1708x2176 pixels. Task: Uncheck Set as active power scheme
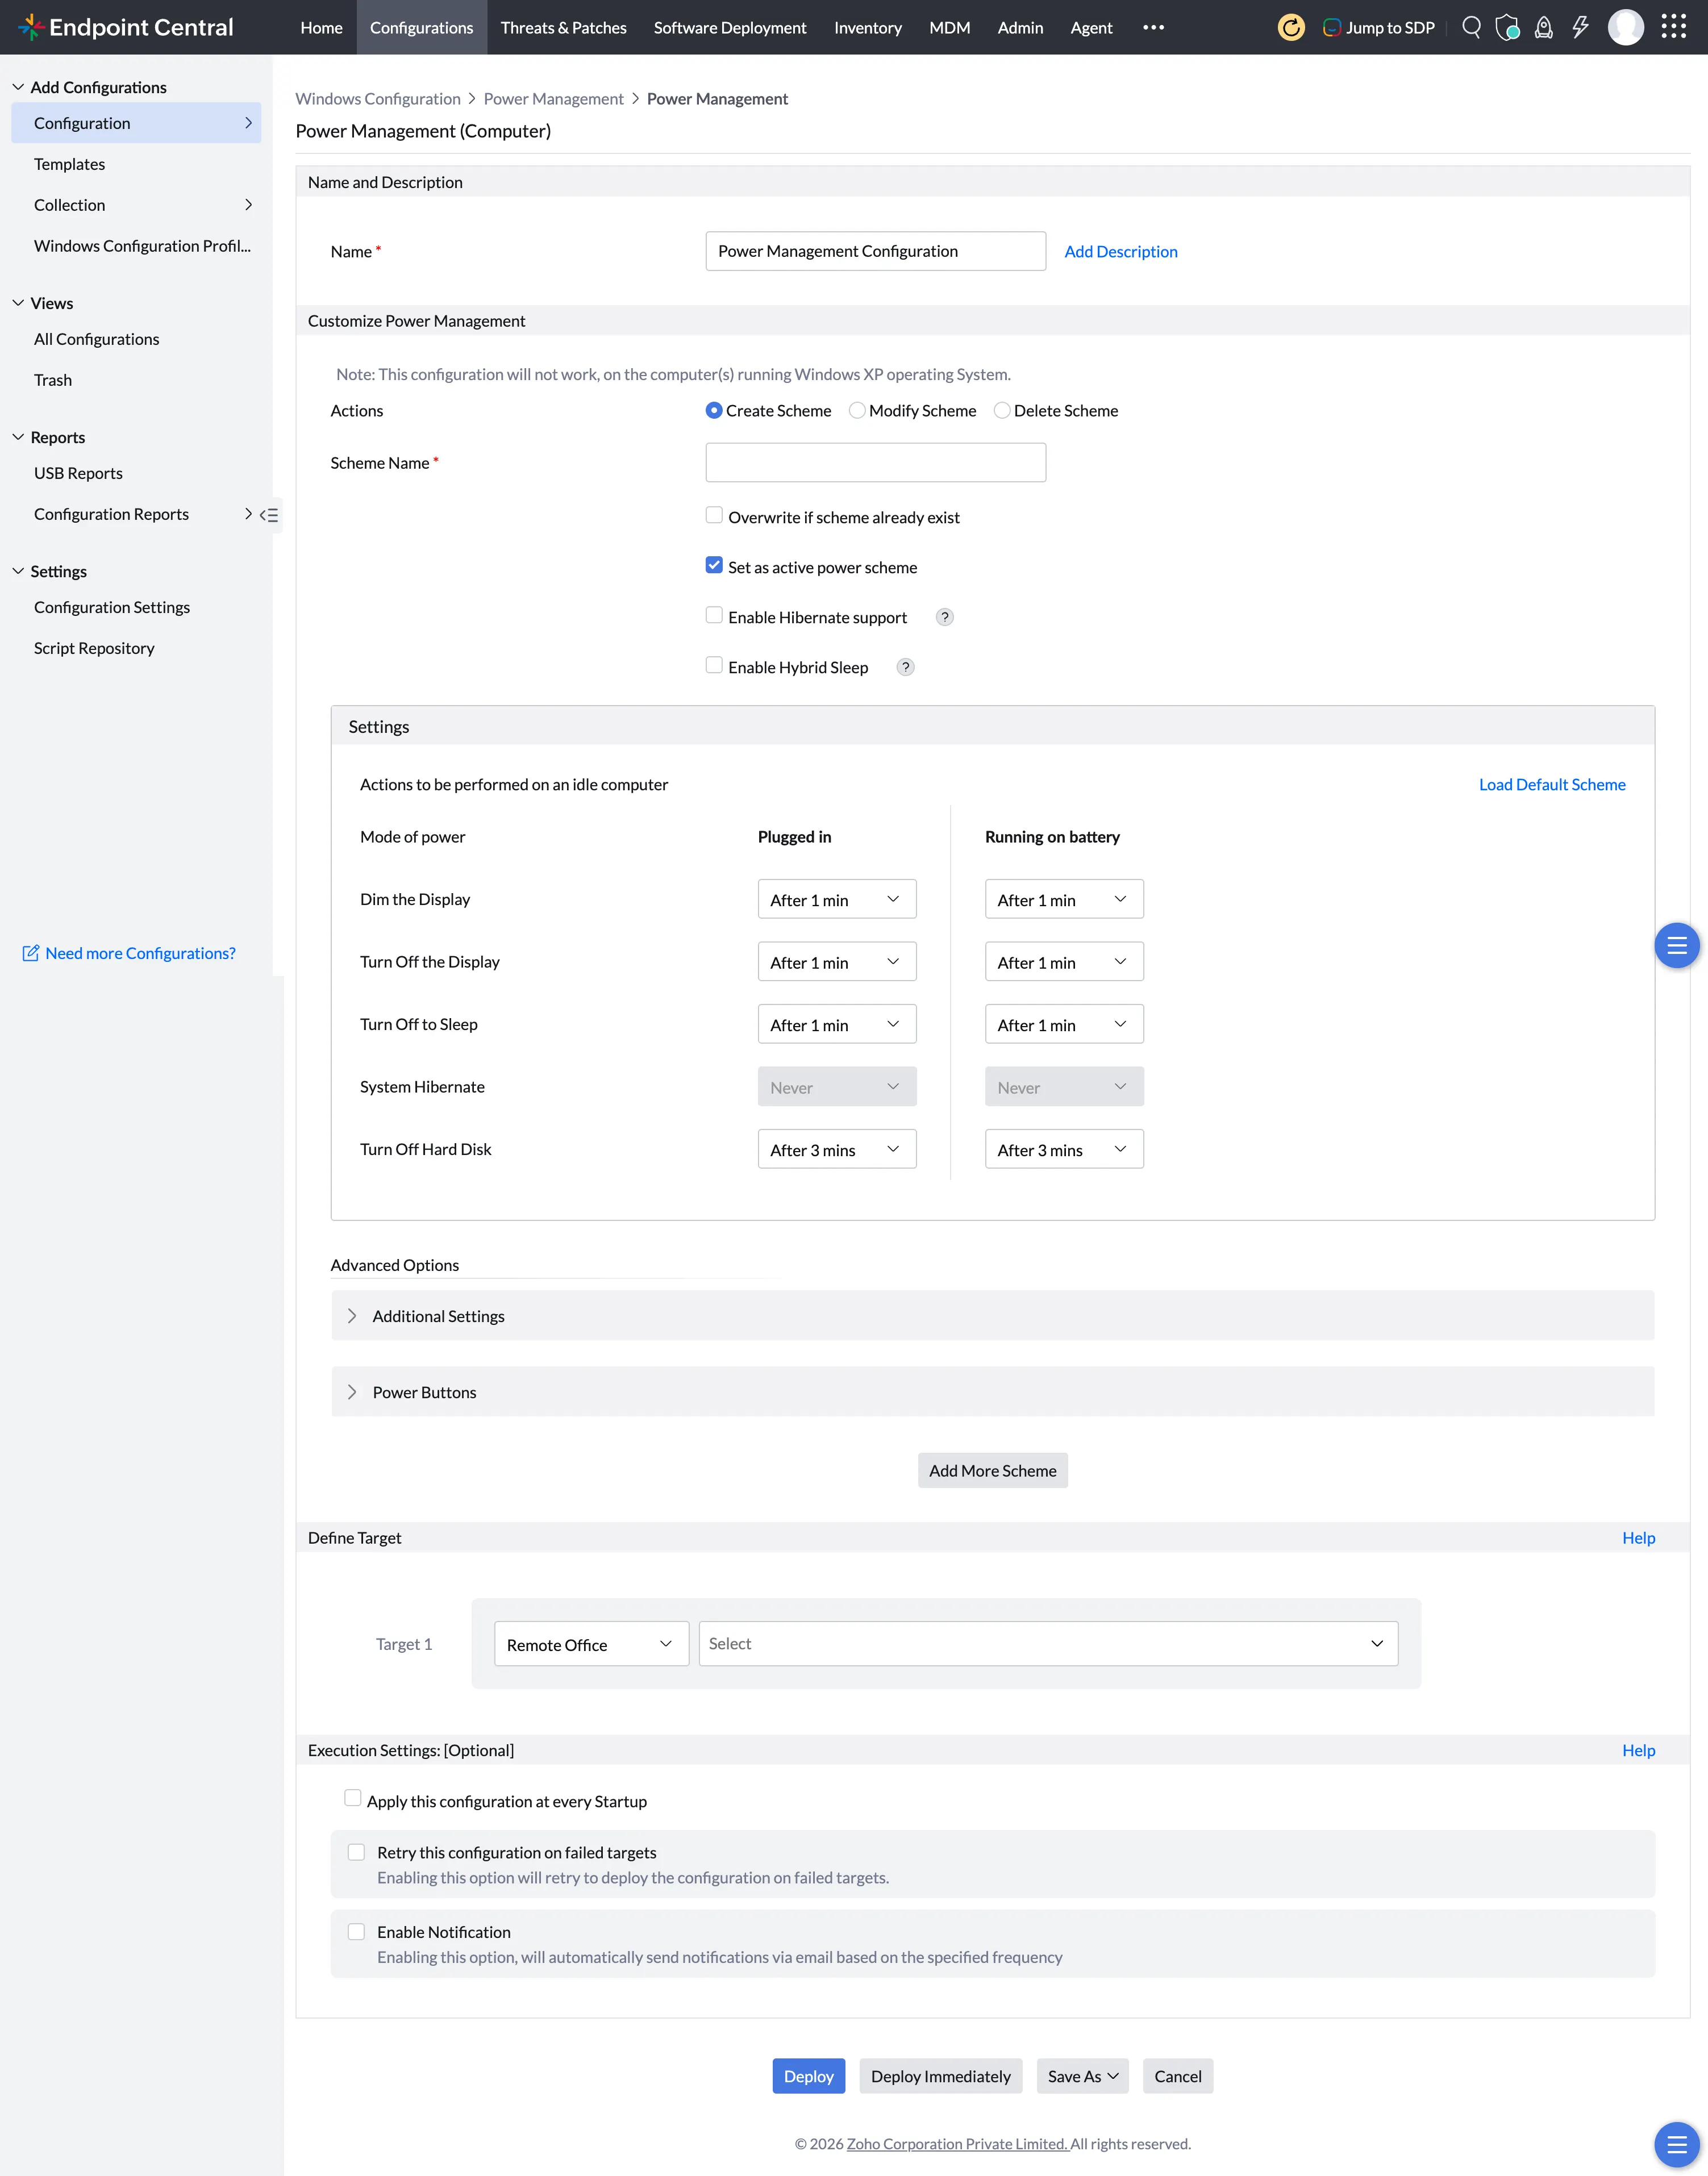pos(714,565)
